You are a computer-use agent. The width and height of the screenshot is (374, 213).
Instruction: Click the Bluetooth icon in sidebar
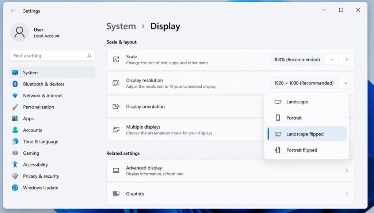(15, 84)
